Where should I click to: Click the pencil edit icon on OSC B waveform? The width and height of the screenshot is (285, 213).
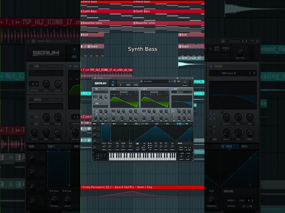click(x=167, y=97)
